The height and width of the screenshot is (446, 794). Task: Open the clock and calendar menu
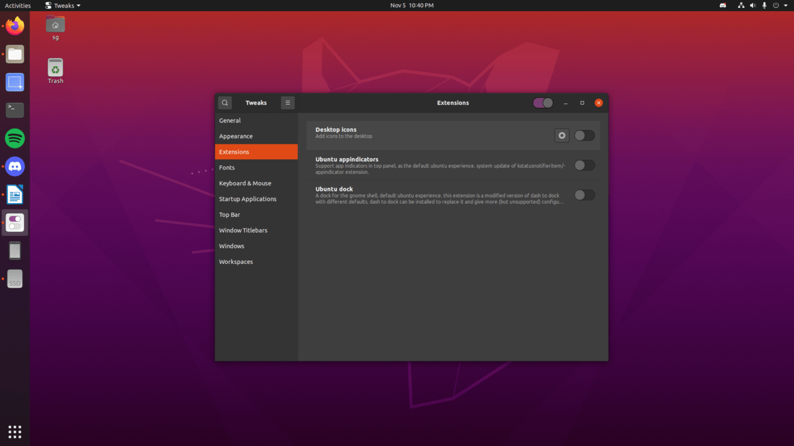pos(412,6)
